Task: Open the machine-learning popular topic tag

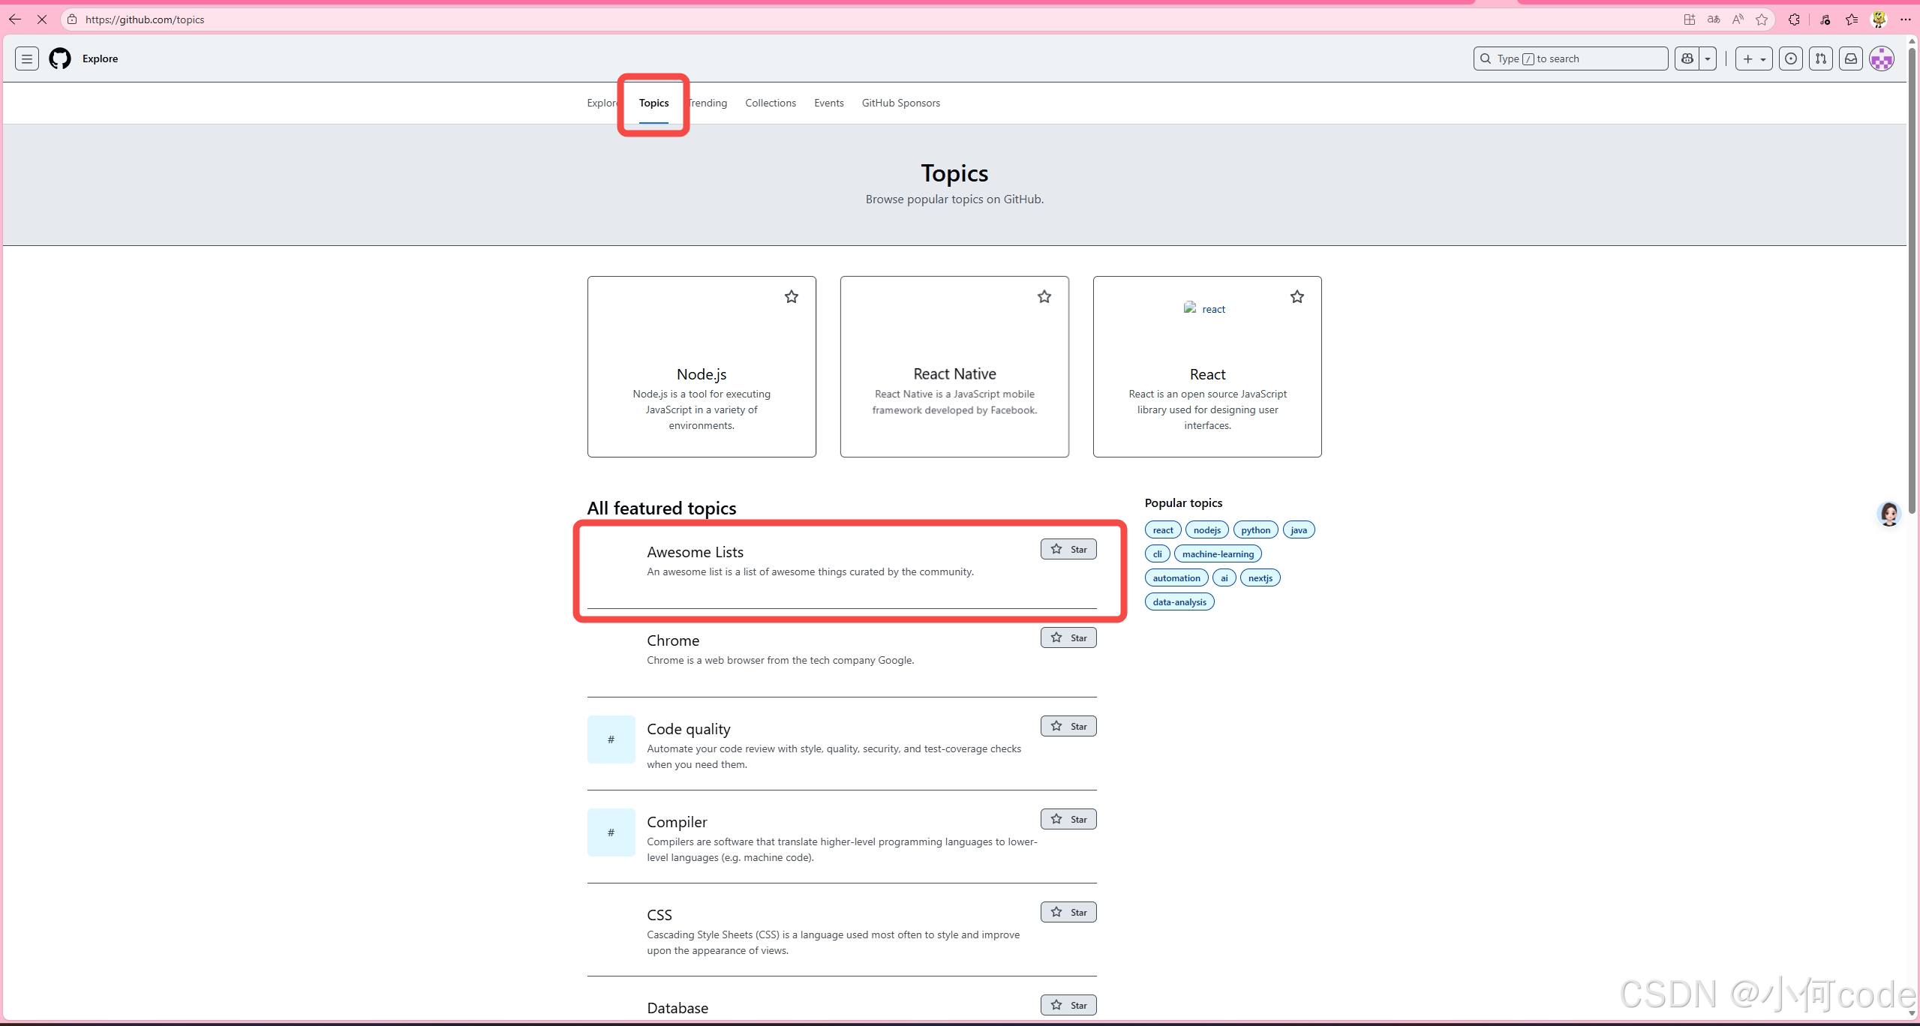Action: coord(1217,554)
